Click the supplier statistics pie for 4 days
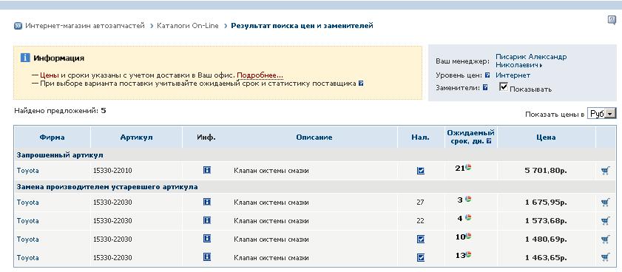The height and width of the screenshot is (272, 622). click(x=468, y=217)
